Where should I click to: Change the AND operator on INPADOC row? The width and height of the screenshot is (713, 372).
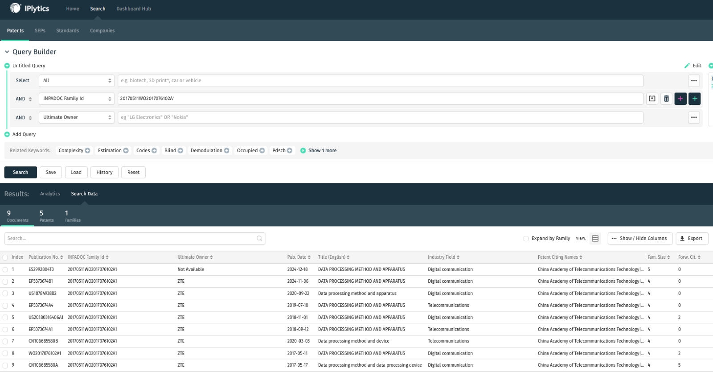(24, 99)
